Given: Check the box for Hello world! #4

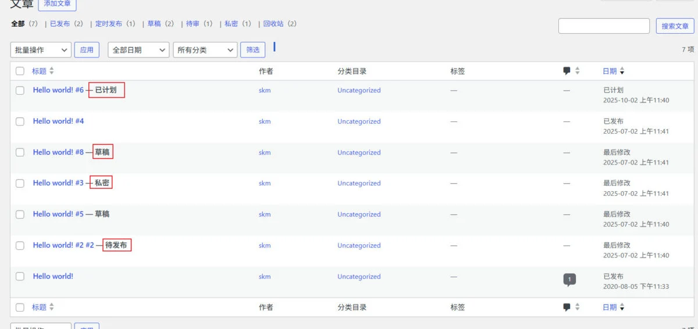Looking at the screenshot, I should pos(20,121).
